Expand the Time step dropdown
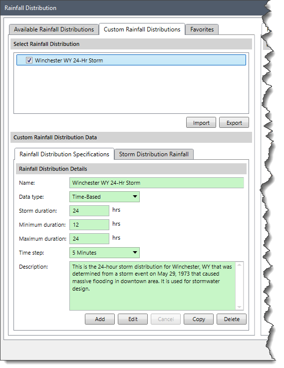 click(x=104, y=253)
